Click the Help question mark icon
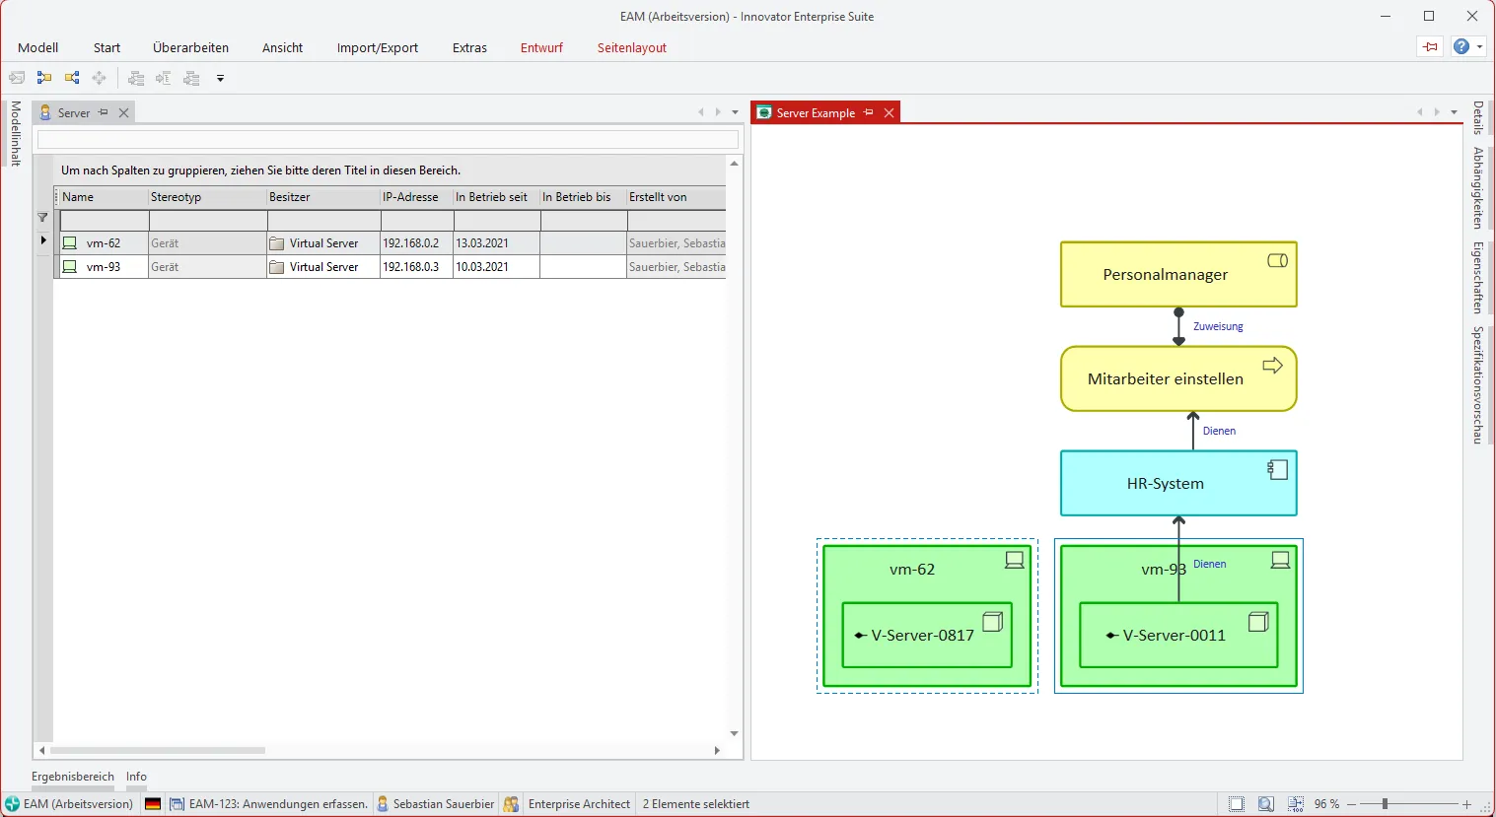 point(1460,46)
